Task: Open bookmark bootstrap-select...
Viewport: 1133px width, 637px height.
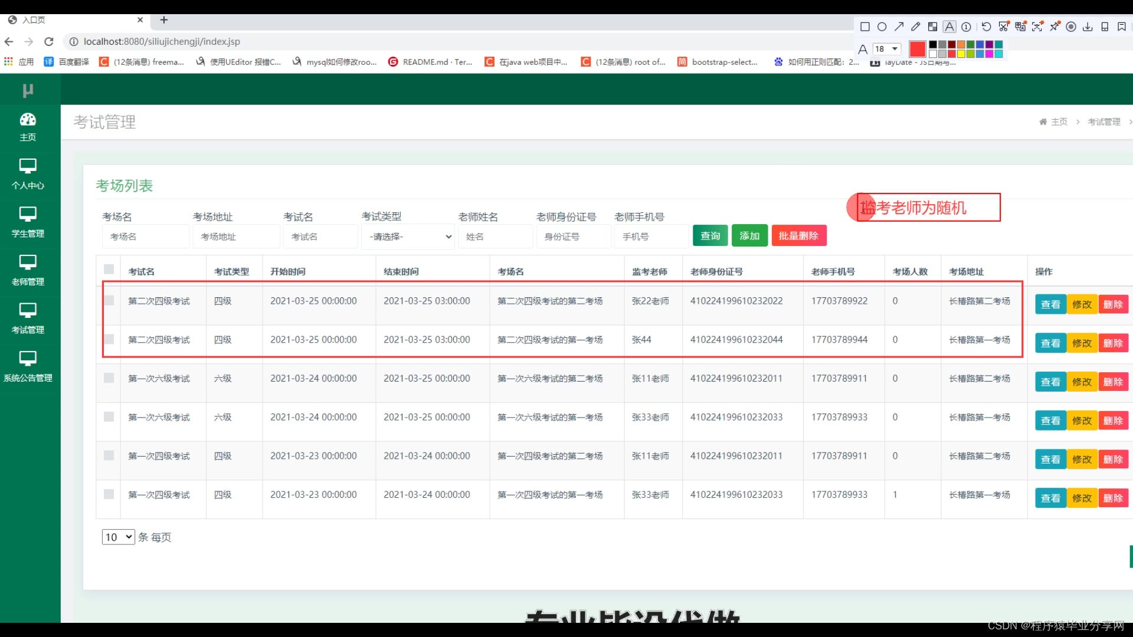Action: tap(718, 62)
